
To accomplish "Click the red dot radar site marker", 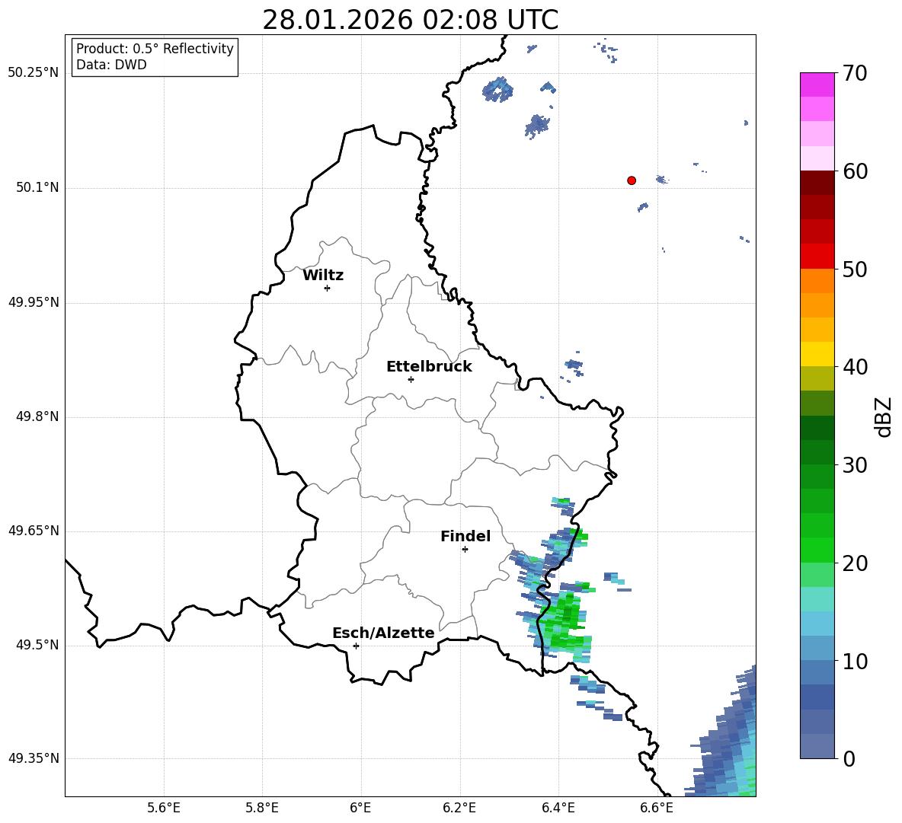I will (x=631, y=180).
